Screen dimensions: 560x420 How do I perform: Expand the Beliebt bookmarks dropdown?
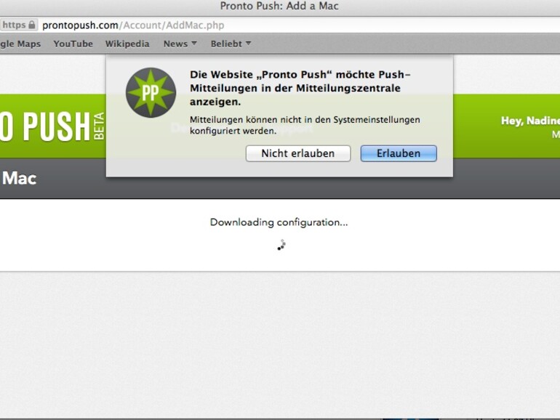click(231, 44)
